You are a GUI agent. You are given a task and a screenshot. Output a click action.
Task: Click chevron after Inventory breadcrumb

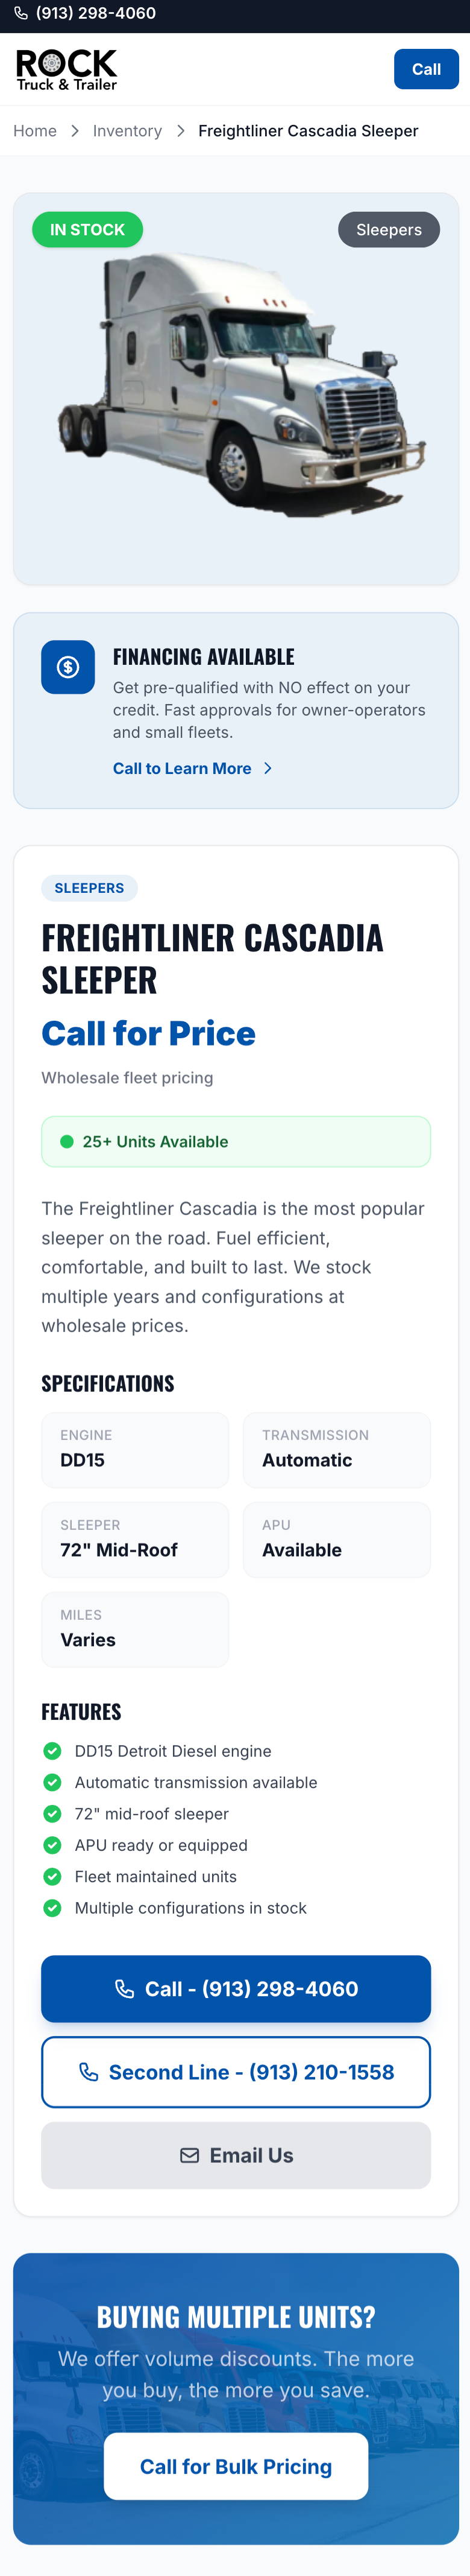coord(181,131)
